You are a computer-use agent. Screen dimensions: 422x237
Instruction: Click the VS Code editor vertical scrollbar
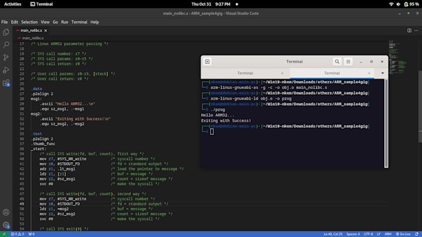[x=420, y=106]
